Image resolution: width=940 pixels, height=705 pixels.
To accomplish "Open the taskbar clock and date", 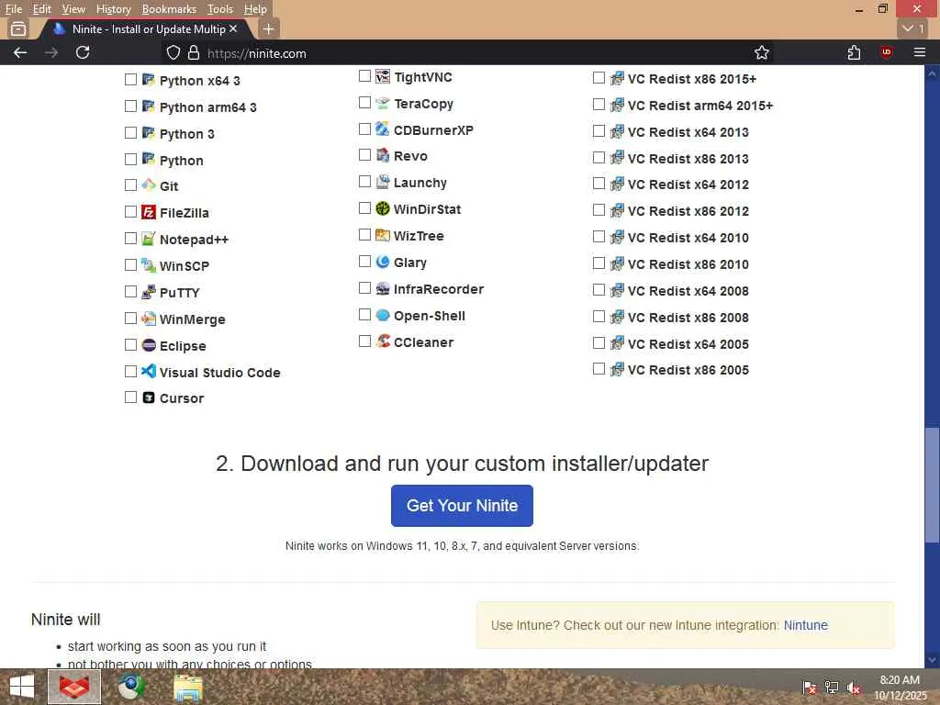I will click(x=900, y=688).
